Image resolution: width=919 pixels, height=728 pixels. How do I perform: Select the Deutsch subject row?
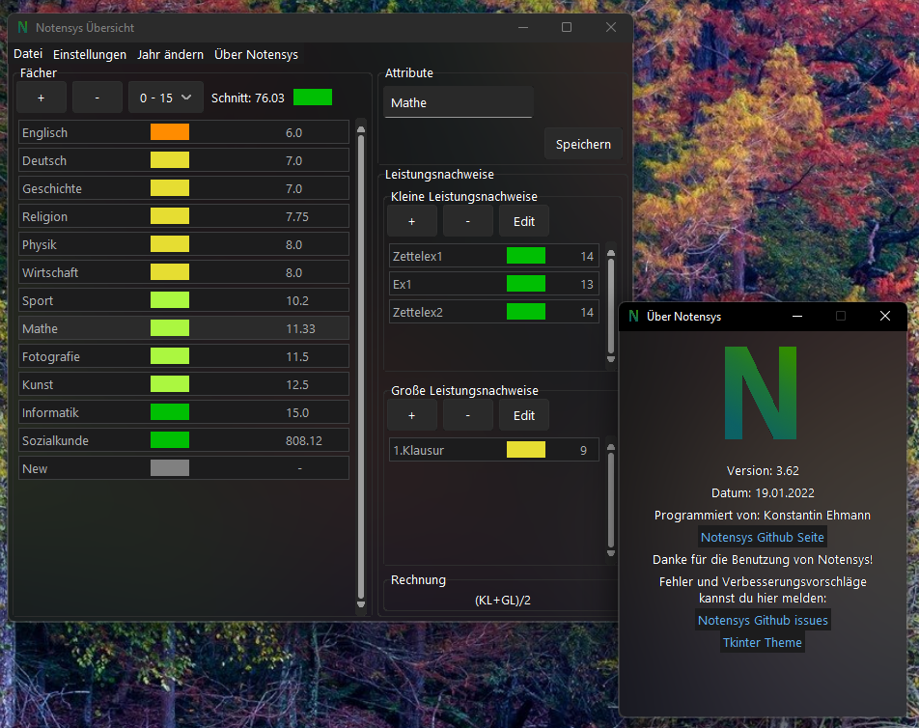pos(184,160)
